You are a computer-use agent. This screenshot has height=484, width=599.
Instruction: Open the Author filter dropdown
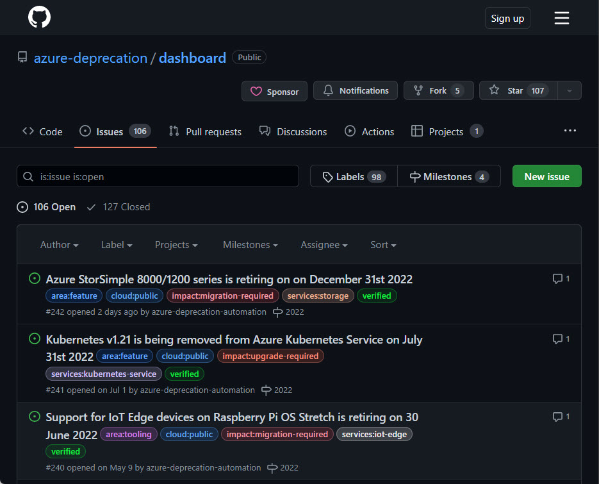point(59,245)
